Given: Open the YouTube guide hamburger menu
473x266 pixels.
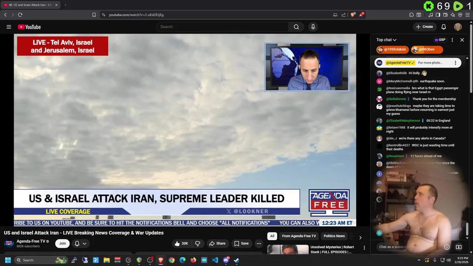Looking at the screenshot, I should (9, 27).
